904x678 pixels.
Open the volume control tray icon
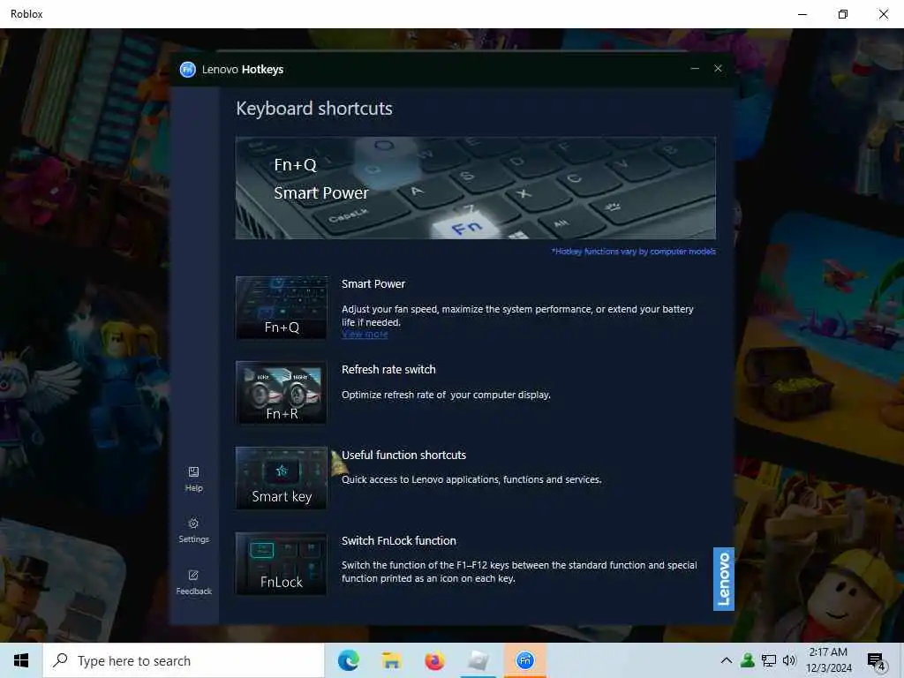pyautogui.click(x=789, y=660)
